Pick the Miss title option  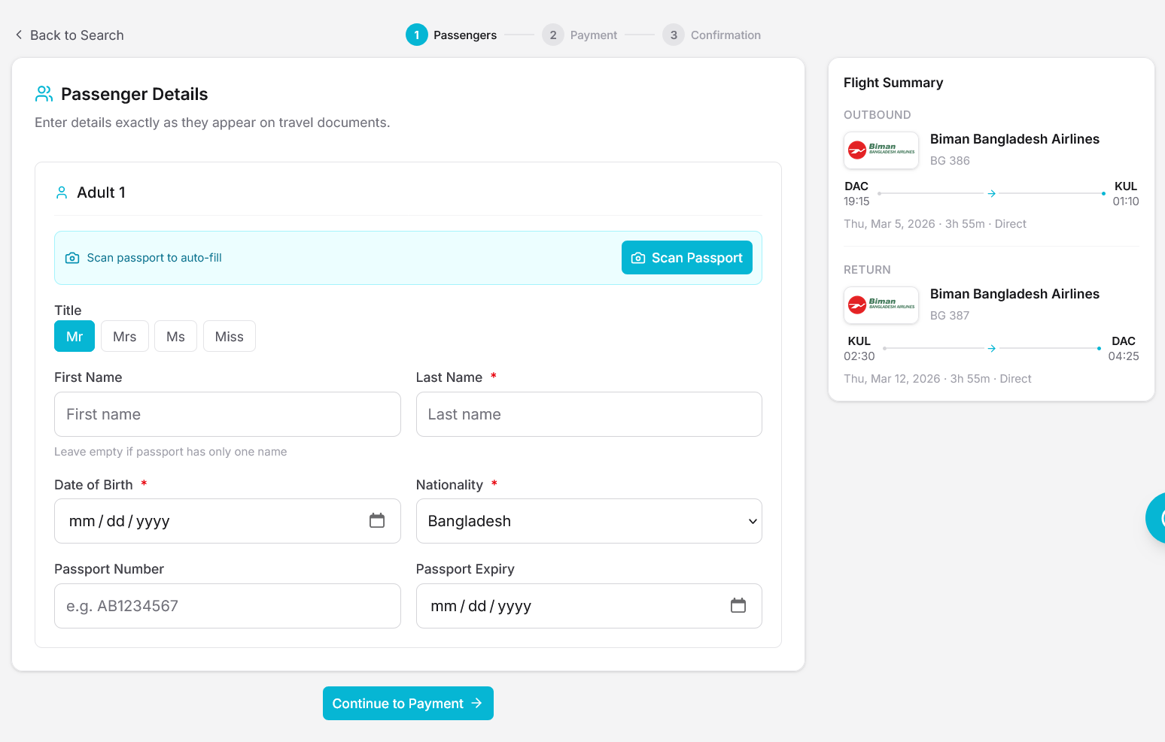229,337
